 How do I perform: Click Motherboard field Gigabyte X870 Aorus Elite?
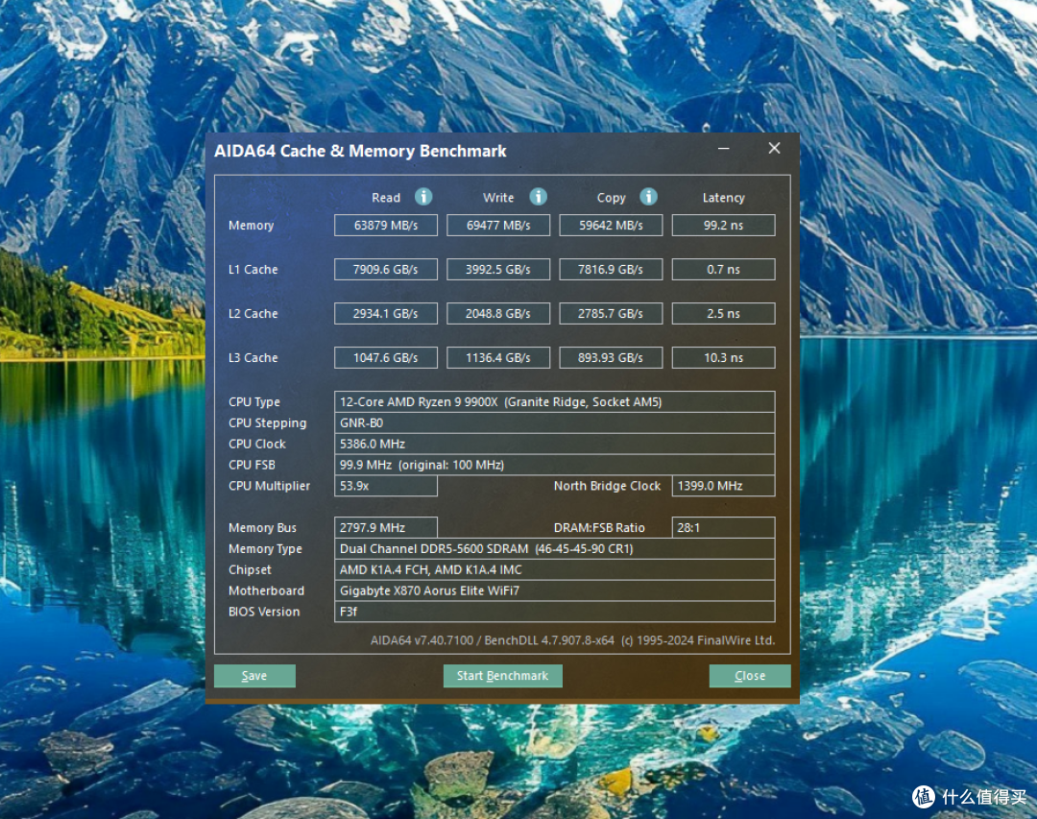point(554,590)
